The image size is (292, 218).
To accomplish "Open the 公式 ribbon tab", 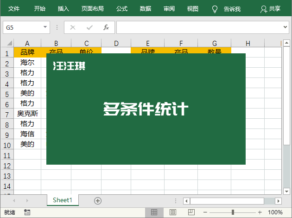I will 122,8.
